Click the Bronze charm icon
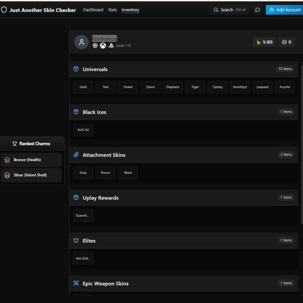The width and height of the screenshot is (303, 303). [x=7, y=160]
